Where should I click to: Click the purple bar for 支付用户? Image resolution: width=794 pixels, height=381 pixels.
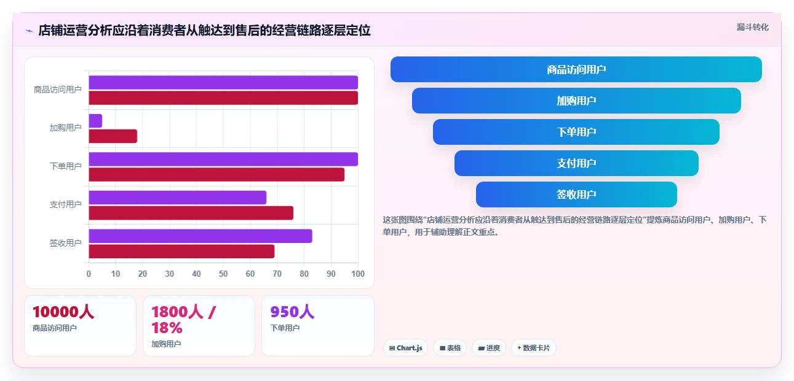tap(177, 198)
